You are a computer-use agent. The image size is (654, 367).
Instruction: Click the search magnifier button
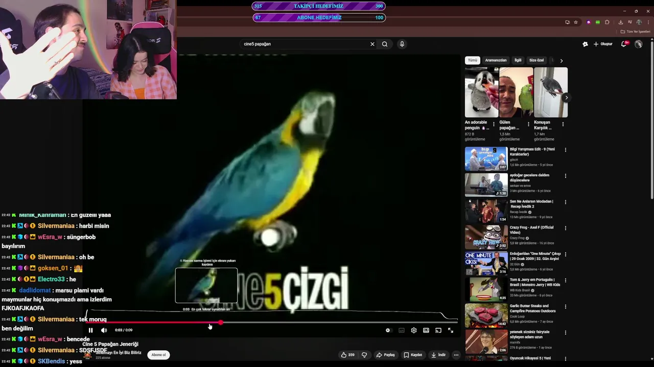[385, 44]
